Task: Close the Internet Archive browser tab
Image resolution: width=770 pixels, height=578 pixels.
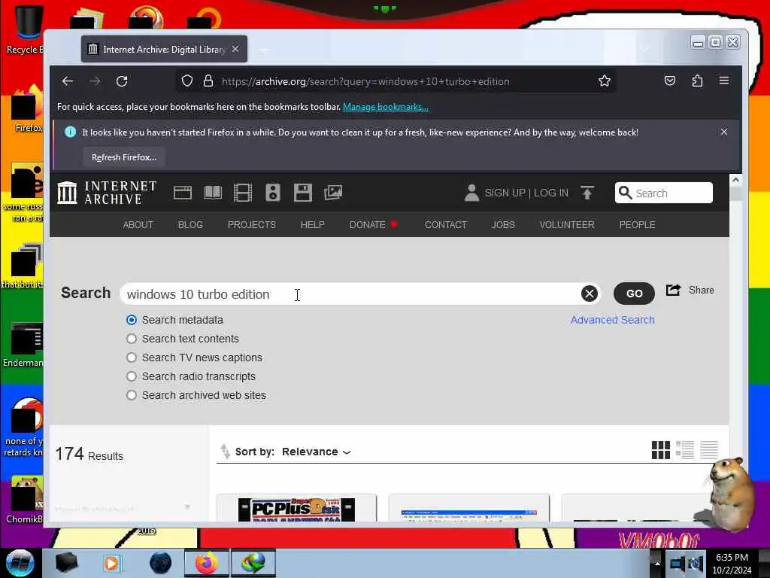Action: (235, 49)
